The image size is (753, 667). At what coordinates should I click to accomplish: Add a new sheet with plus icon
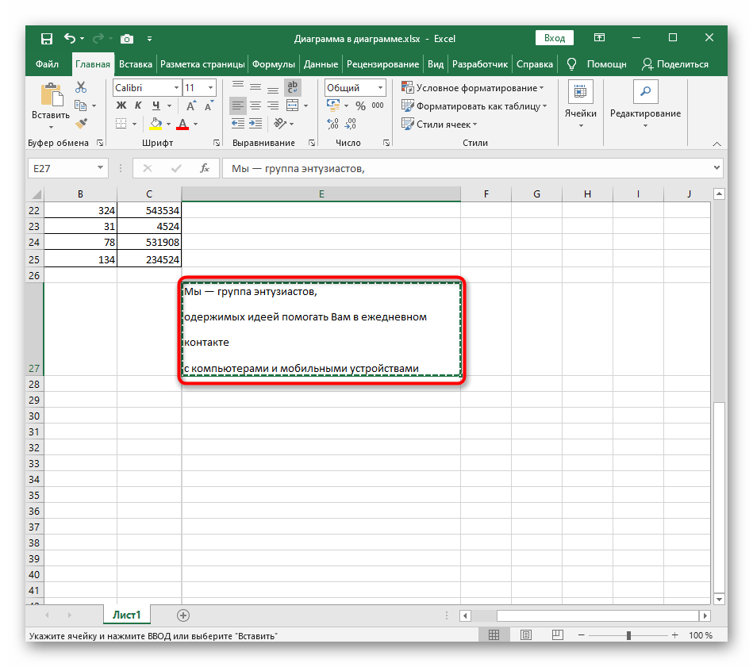coord(183,615)
